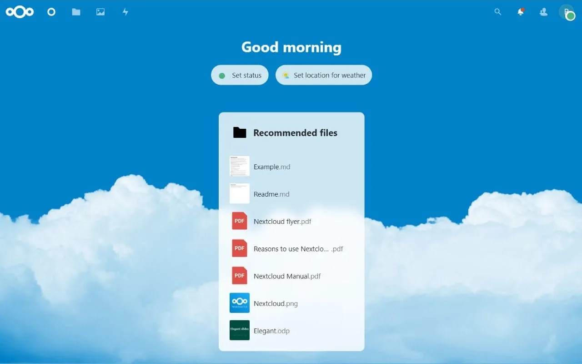
Task: Open the Photos app icon
Action: tap(100, 12)
